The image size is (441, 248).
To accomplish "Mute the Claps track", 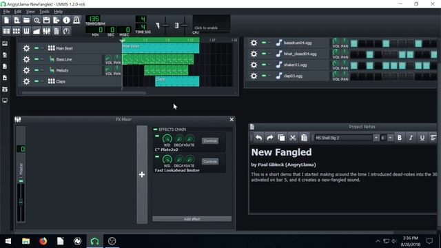I will pos(37,81).
